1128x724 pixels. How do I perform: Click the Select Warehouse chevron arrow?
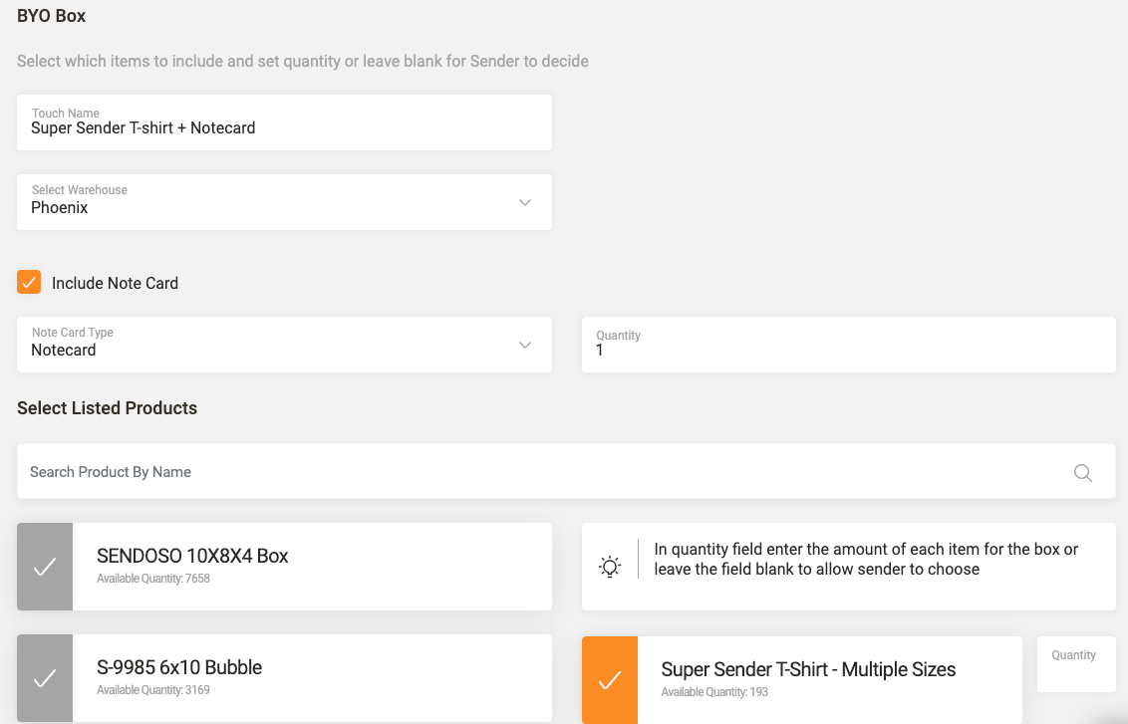click(525, 203)
